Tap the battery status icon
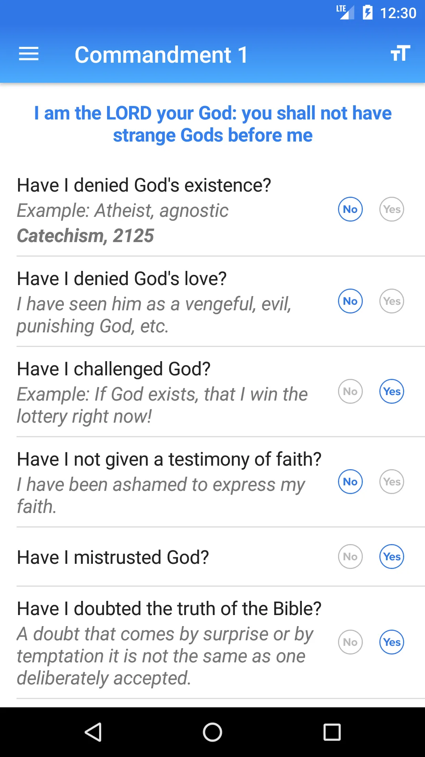This screenshot has height=757, width=425. point(368,13)
